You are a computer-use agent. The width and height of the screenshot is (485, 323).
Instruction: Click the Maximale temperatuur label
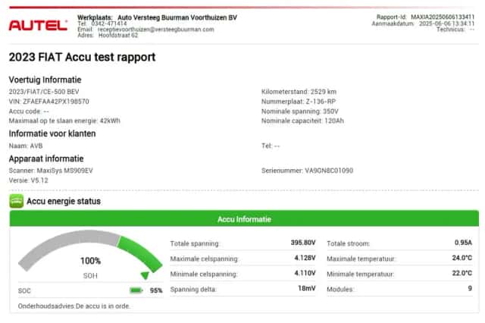click(361, 259)
